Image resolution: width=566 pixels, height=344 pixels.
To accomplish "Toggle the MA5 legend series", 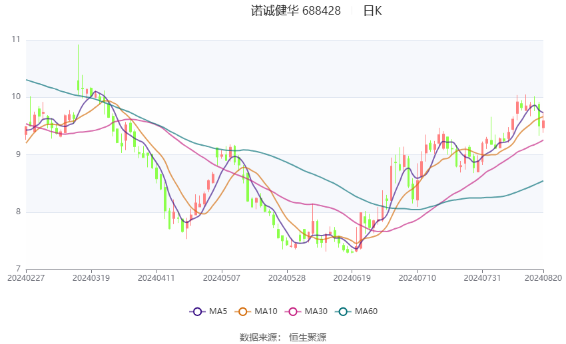I will click(208, 311).
